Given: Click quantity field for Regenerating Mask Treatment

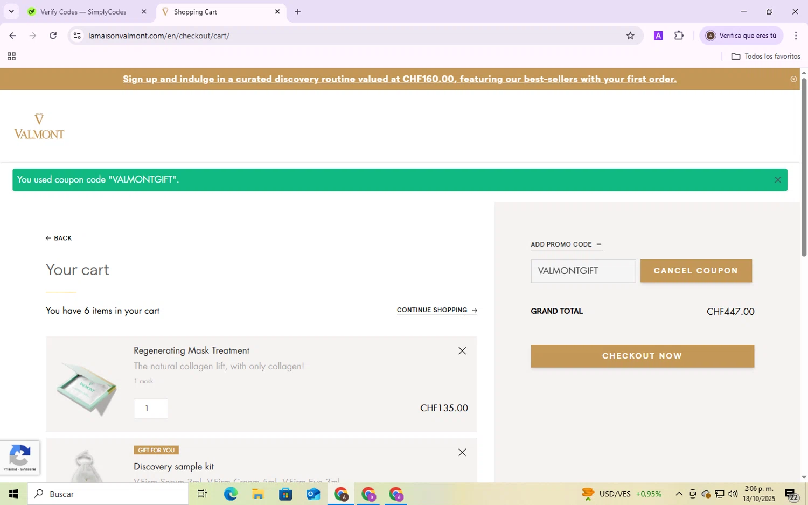Looking at the screenshot, I should pos(151,409).
